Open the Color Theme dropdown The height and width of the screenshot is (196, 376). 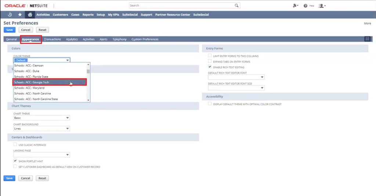41,60
